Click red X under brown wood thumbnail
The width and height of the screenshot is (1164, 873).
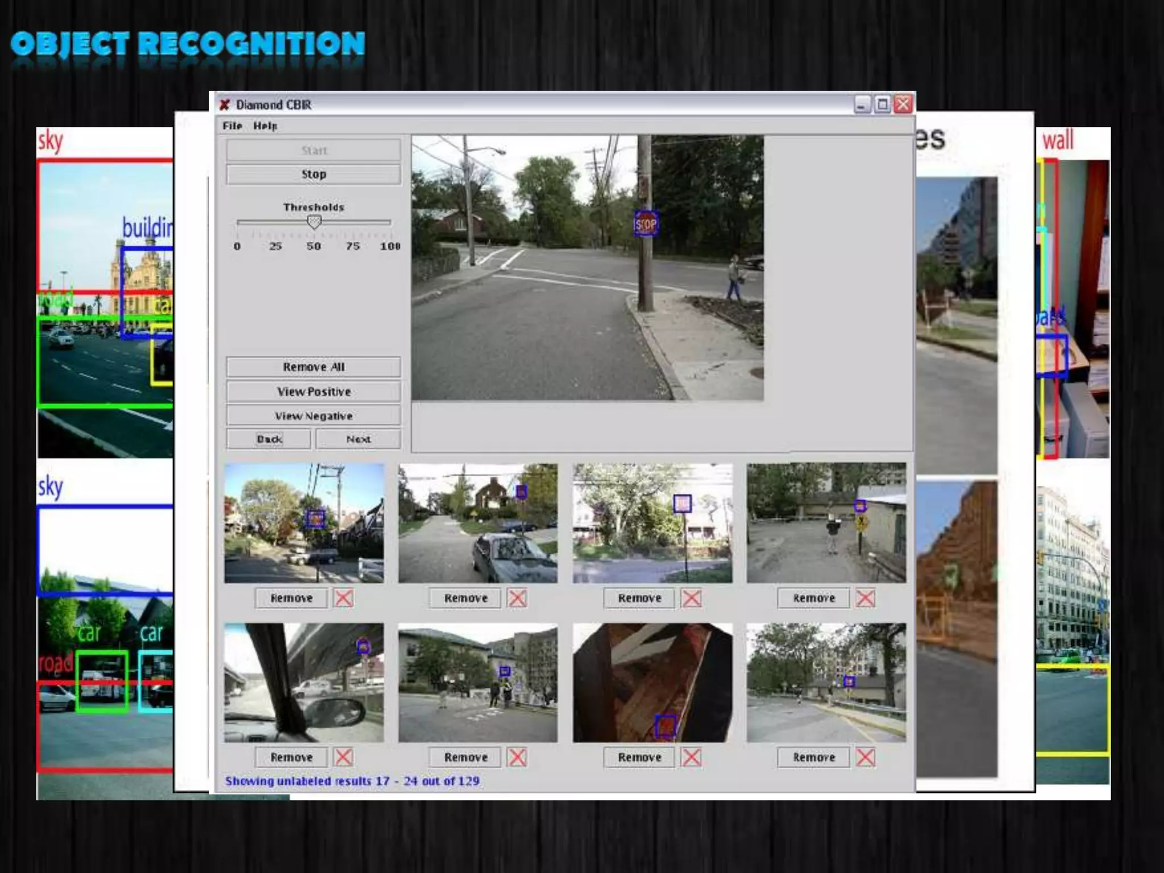click(x=691, y=757)
